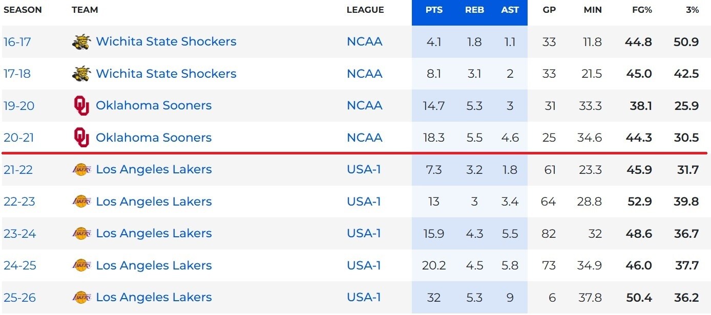Open the 16-17 season link
This screenshot has width=711, height=315.
tap(17, 41)
